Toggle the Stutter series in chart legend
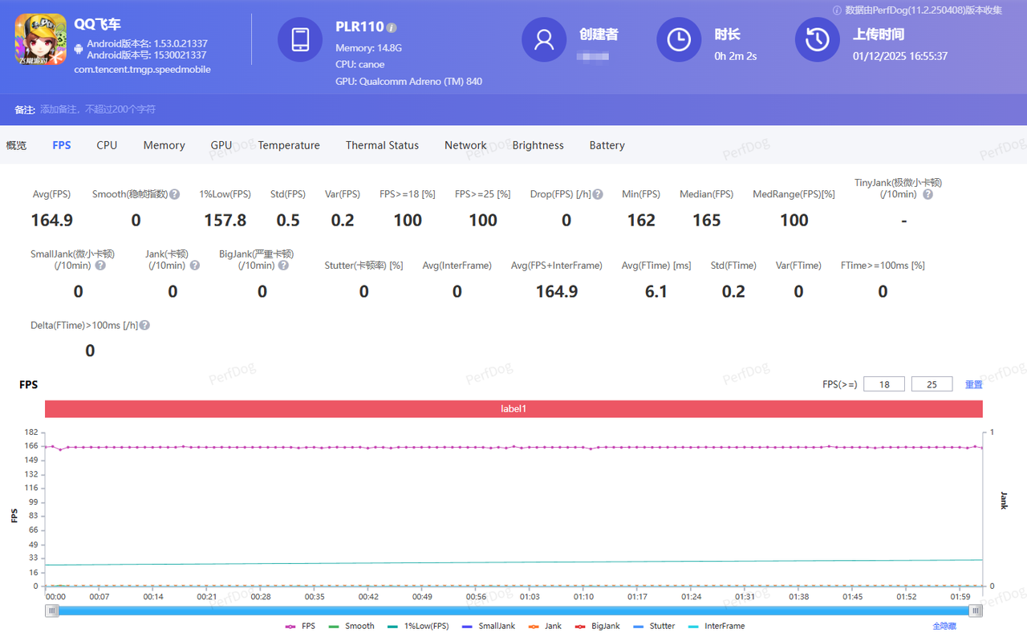The height and width of the screenshot is (633, 1027). [654, 626]
